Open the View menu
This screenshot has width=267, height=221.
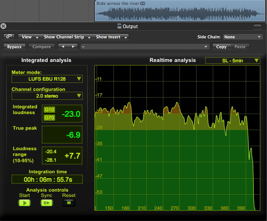[x=29, y=37]
